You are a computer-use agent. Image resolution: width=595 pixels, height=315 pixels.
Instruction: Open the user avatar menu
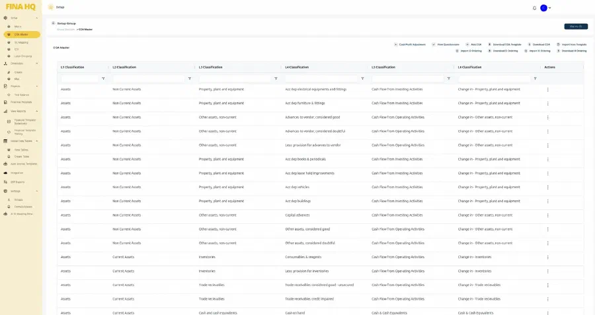click(544, 8)
